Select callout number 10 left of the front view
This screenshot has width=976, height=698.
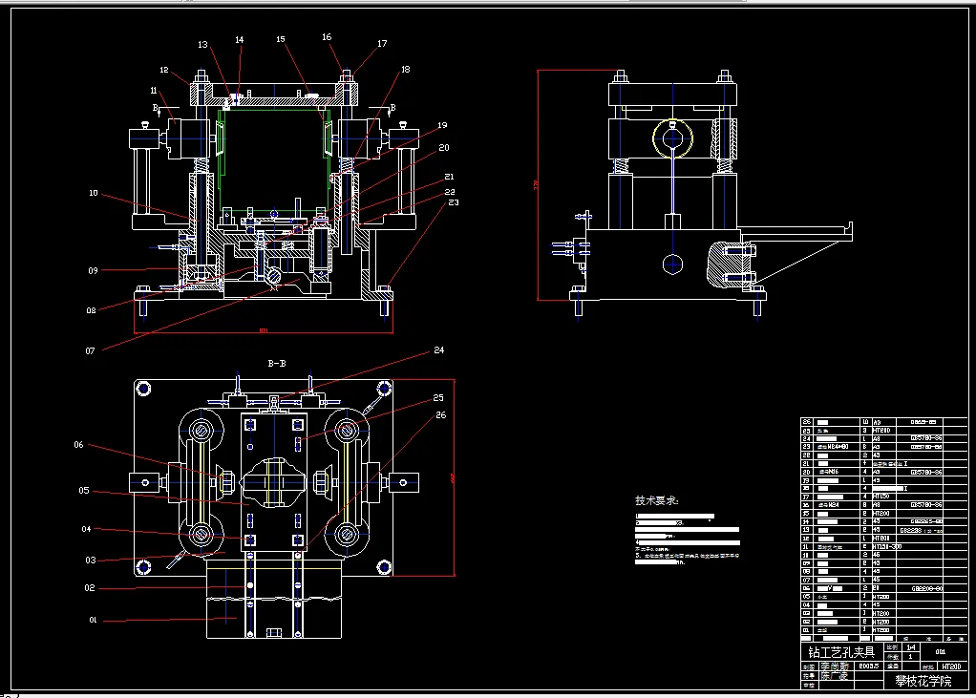tap(94, 193)
